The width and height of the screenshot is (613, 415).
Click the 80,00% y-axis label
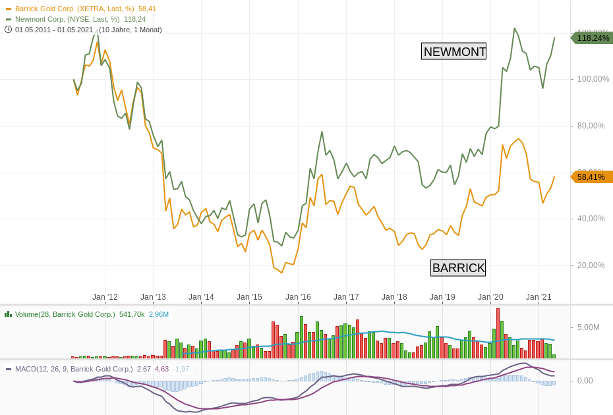[591, 125]
